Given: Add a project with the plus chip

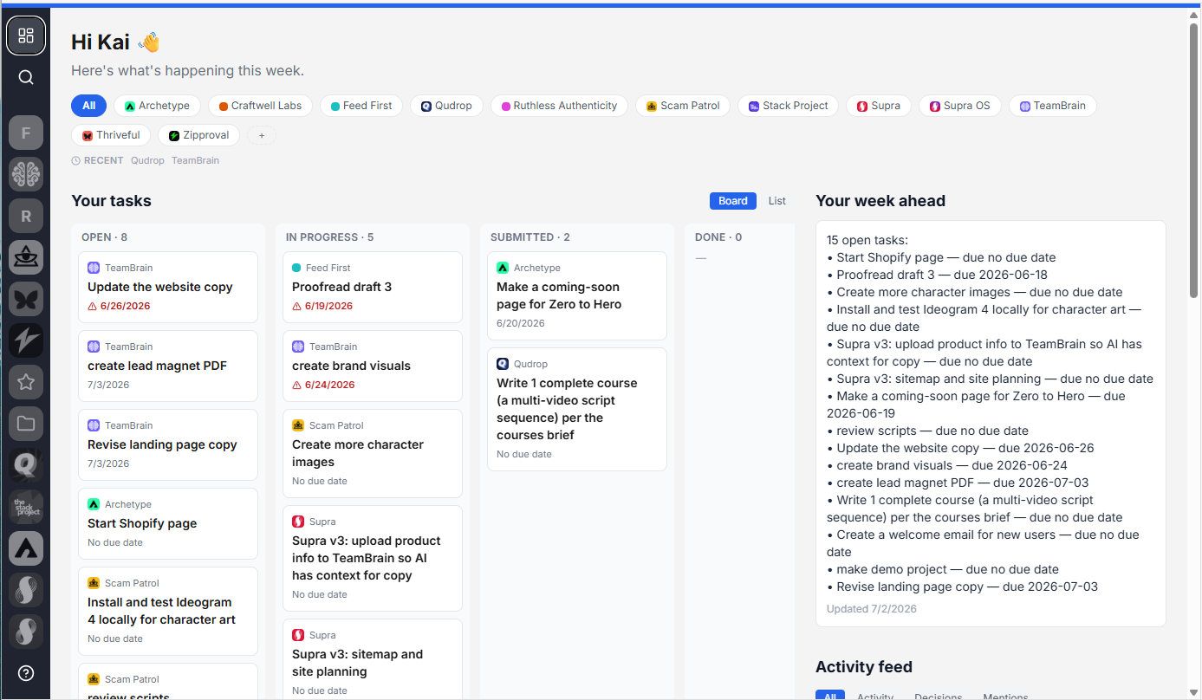Looking at the screenshot, I should click(262, 135).
